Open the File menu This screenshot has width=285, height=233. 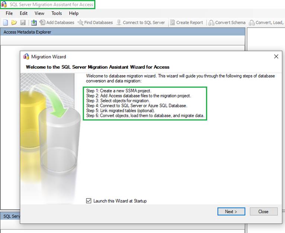(x=9, y=13)
